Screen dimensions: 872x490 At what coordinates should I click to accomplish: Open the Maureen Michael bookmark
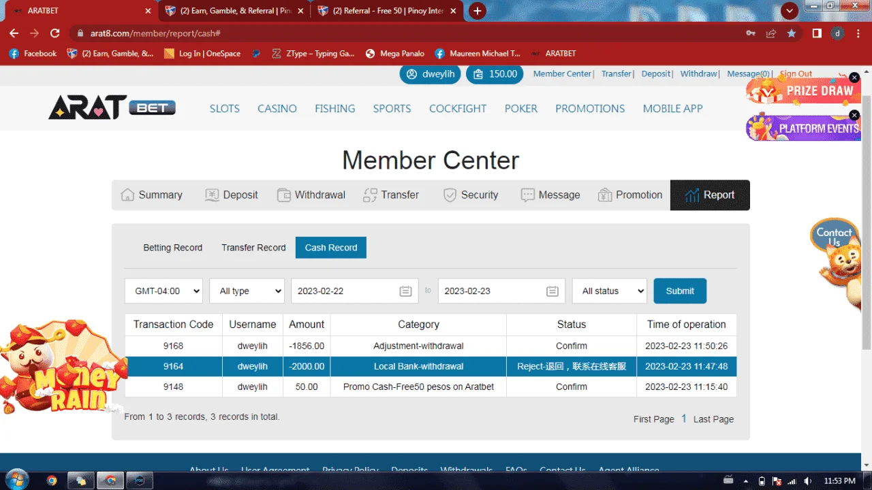click(x=477, y=53)
